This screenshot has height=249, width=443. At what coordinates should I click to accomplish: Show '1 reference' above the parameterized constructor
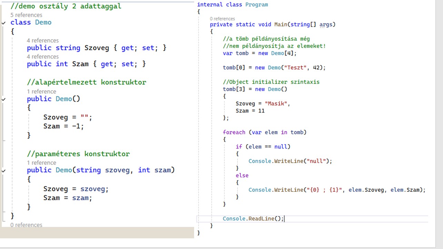41,163
